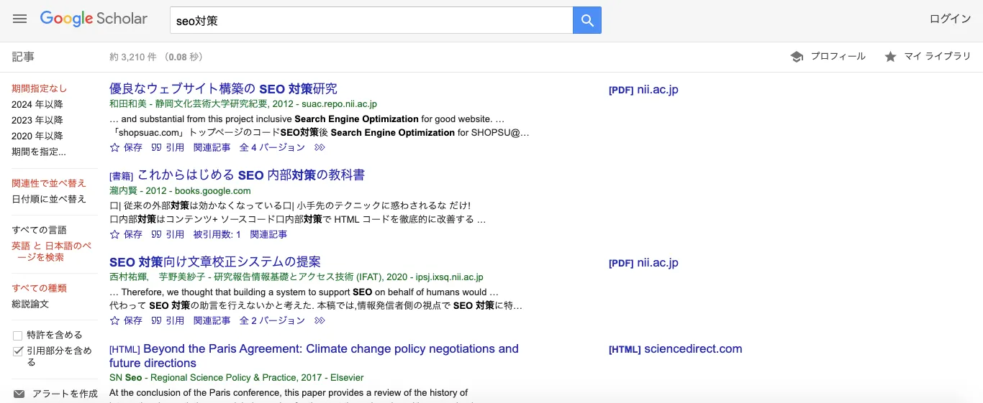The height and width of the screenshot is (403, 983).
Task: Click 関連記事 under SEO 対策向け文章校正 result
Action: point(212,320)
